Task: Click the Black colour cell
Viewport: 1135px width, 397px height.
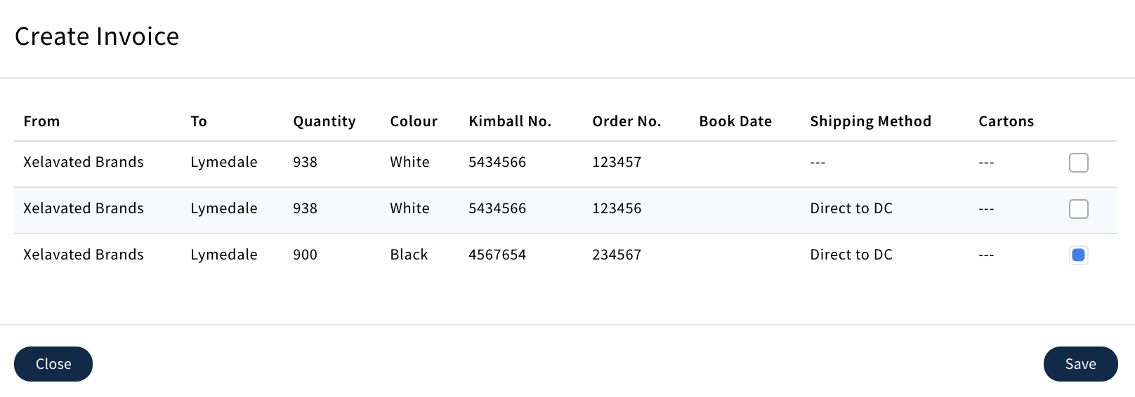Action: 409,255
